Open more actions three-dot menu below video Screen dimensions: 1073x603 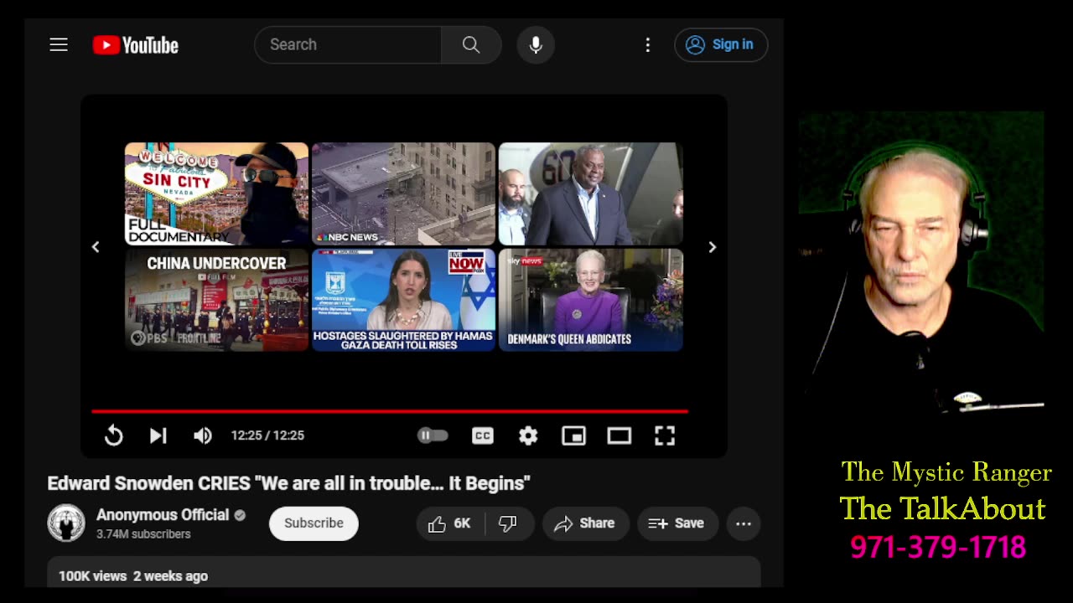[x=744, y=523]
